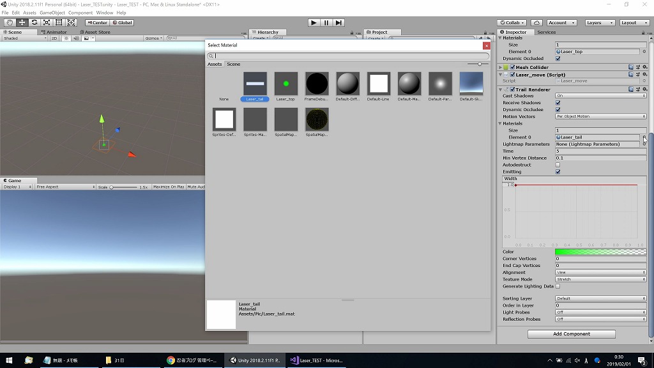Switch to the Scene tab in material picker
This screenshot has height=368, width=654.
click(234, 64)
